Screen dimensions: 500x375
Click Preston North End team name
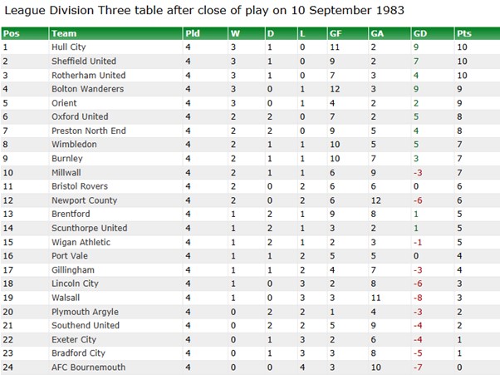click(x=89, y=131)
